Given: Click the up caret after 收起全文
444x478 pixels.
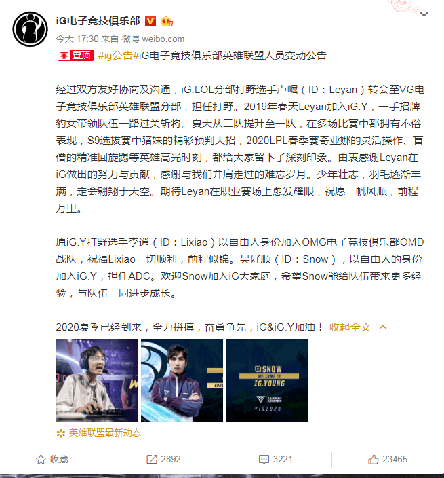Looking at the screenshot, I should tap(383, 327).
